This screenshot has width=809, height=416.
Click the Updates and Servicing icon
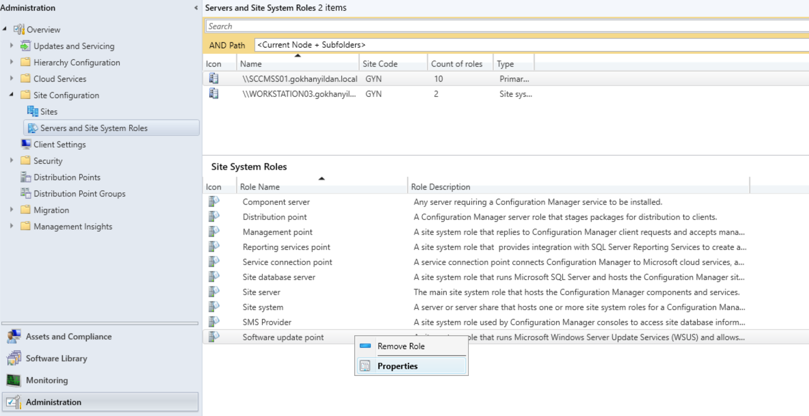pos(26,46)
